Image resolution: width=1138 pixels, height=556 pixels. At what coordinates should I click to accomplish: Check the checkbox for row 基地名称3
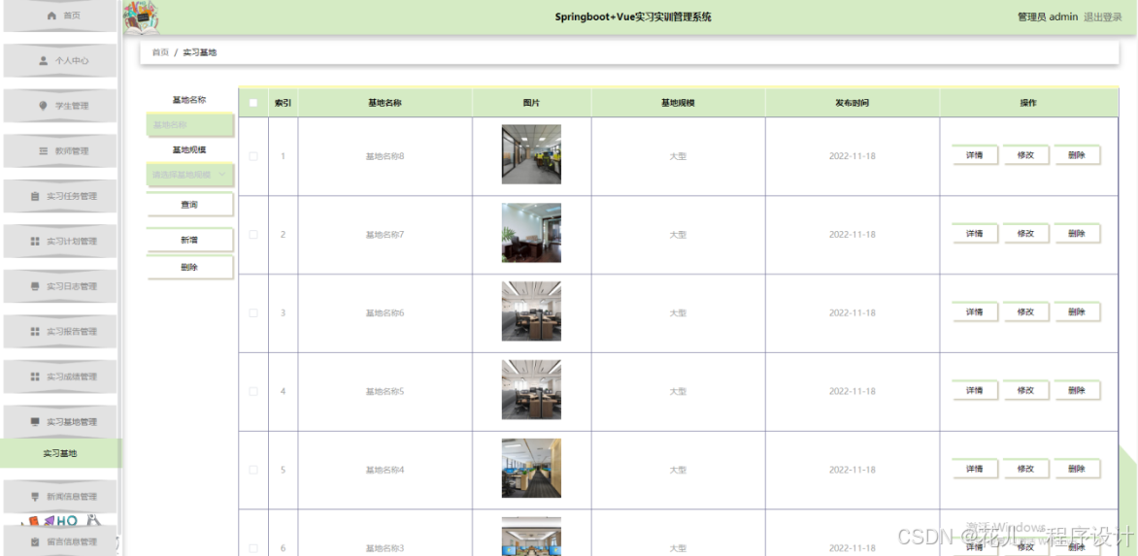(253, 548)
